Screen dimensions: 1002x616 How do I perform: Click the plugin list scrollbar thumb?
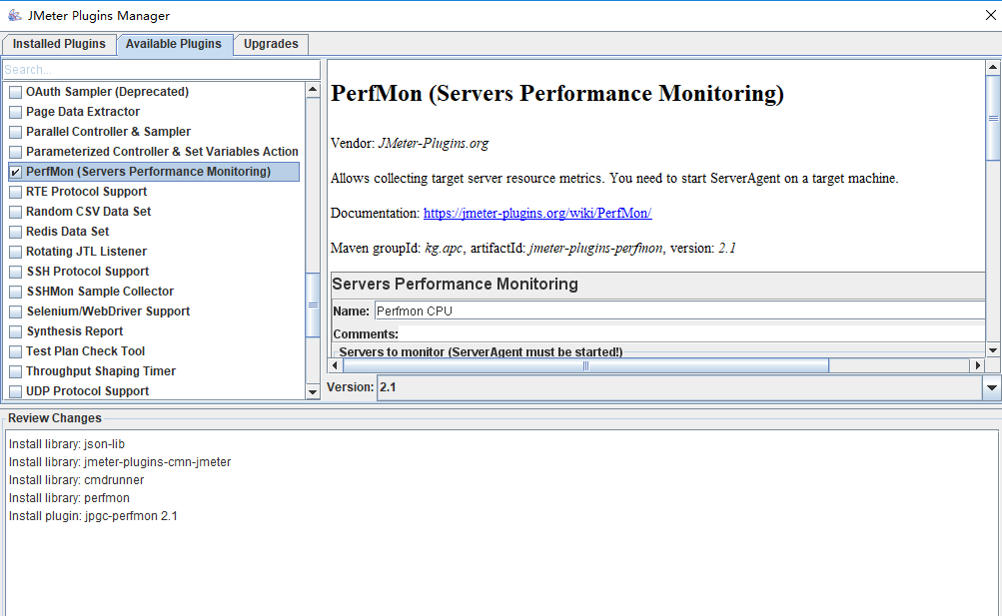point(313,305)
